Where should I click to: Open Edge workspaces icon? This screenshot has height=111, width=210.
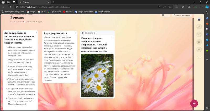pyautogui.click(x=9, y=2)
